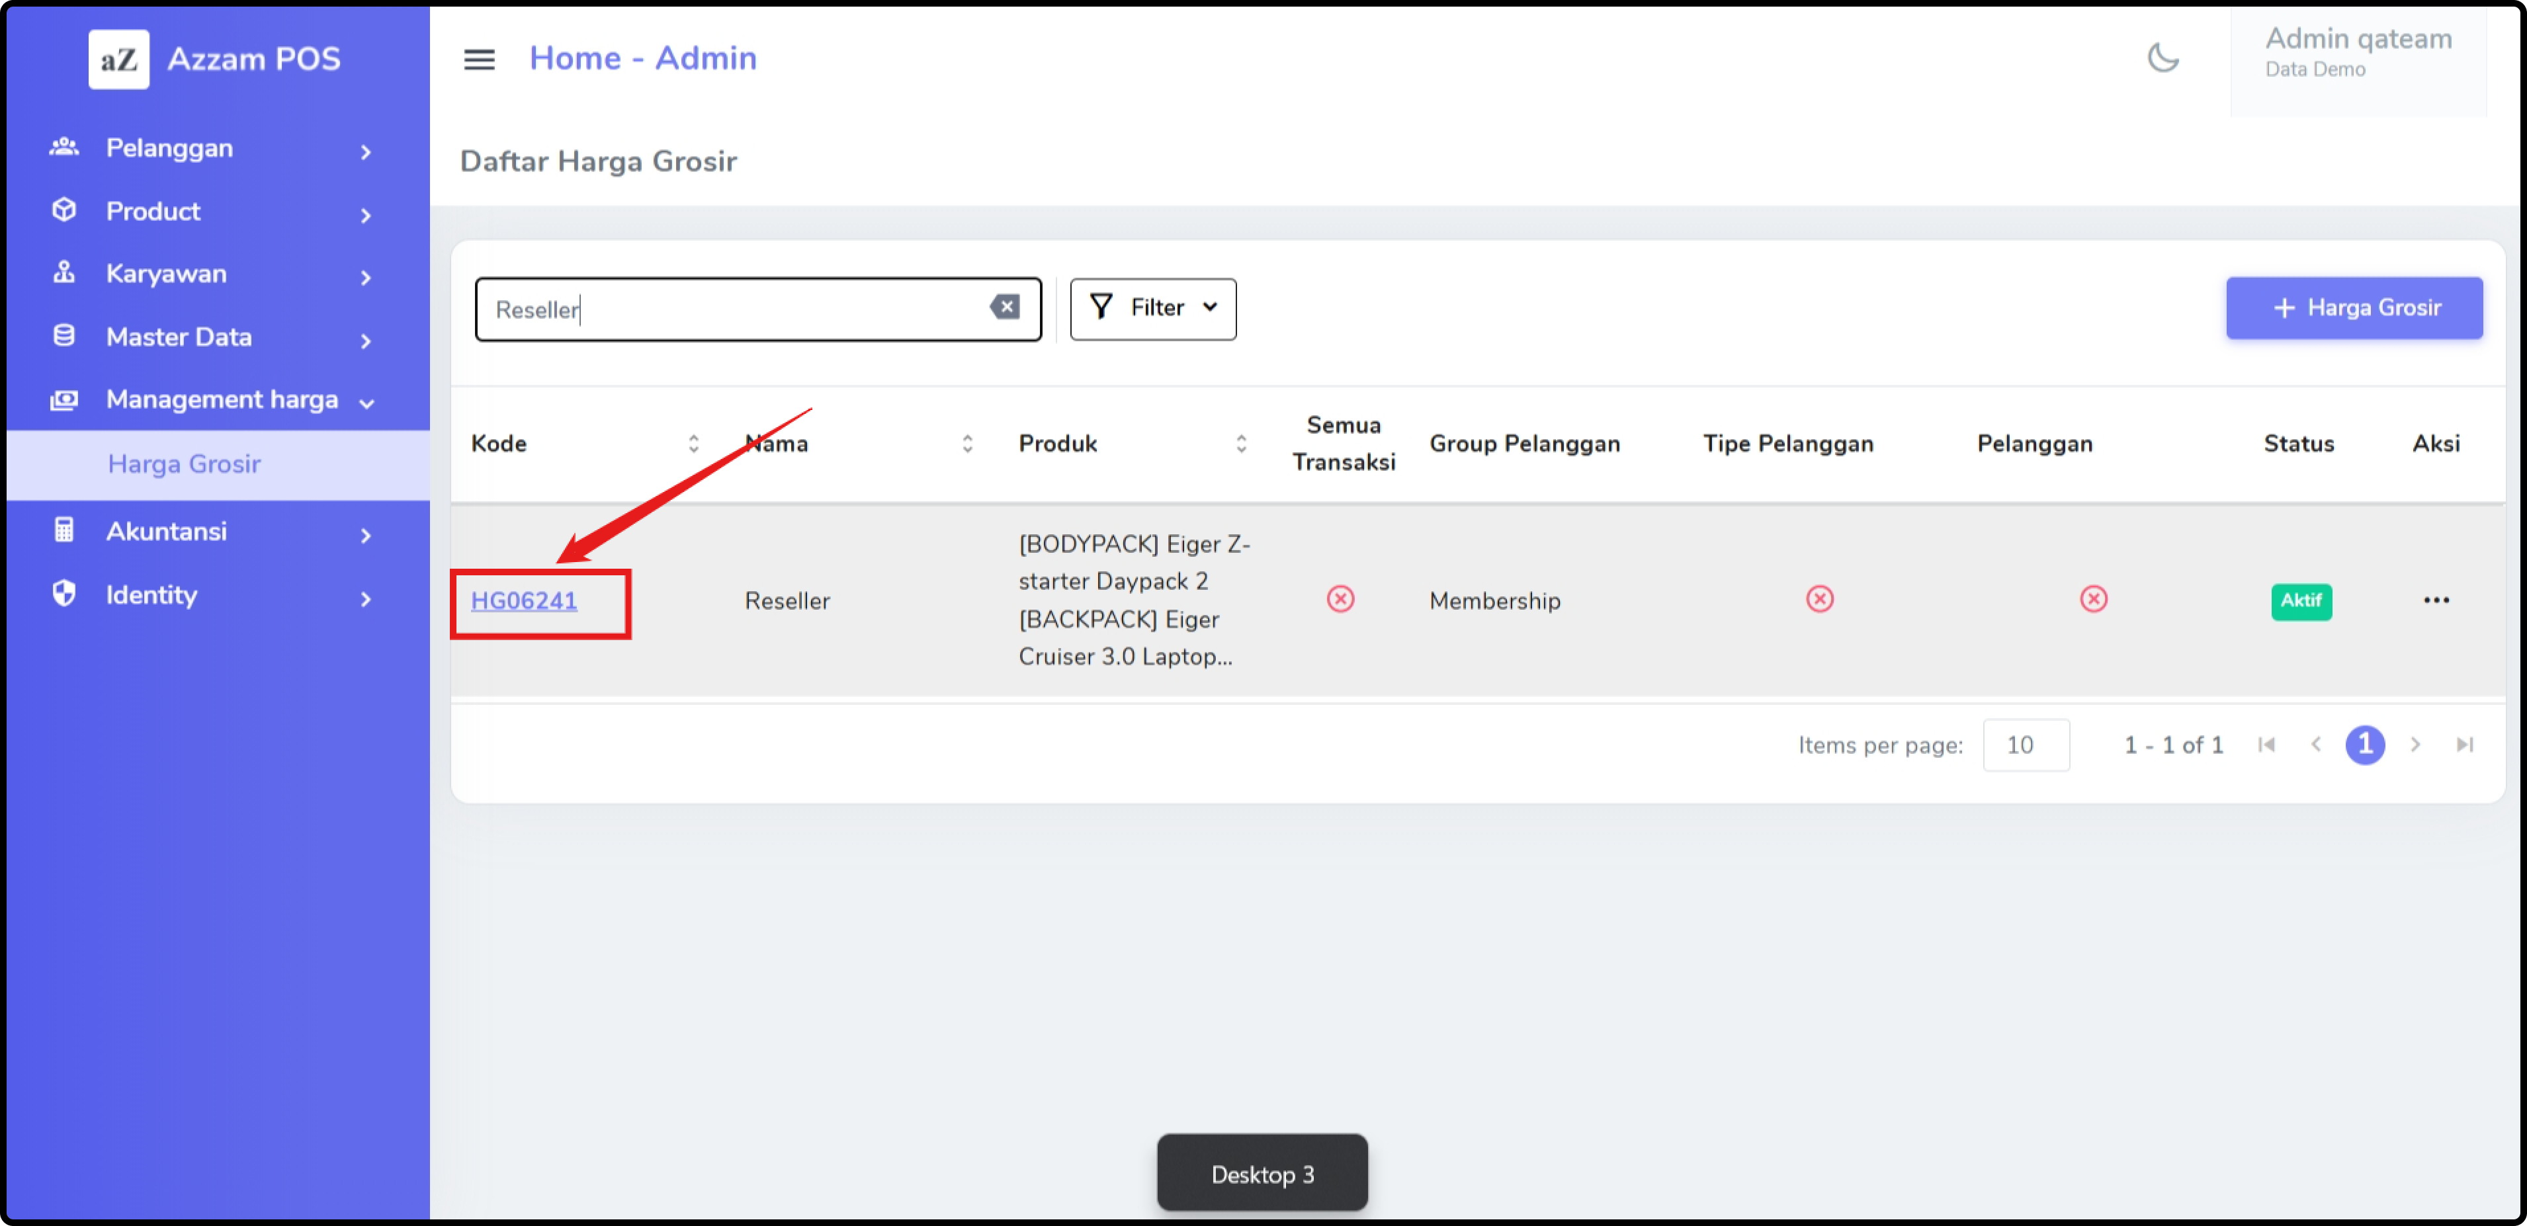This screenshot has height=1226, width=2527.
Task: Click the add Harga Grosir button
Action: (x=2354, y=308)
